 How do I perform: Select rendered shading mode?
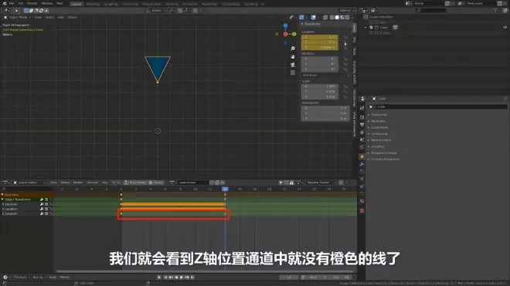click(x=347, y=17)
